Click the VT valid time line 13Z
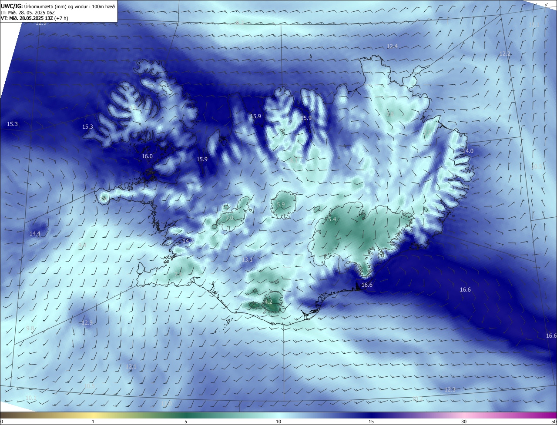The height and width of the screenshot is (425, 557). [x=34, y=18]
